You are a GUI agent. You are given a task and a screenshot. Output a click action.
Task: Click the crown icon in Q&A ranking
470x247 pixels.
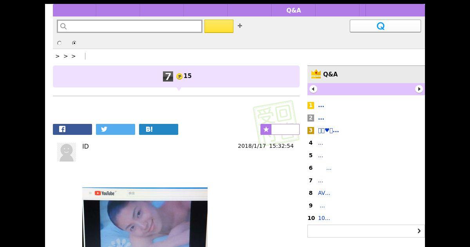316,74
